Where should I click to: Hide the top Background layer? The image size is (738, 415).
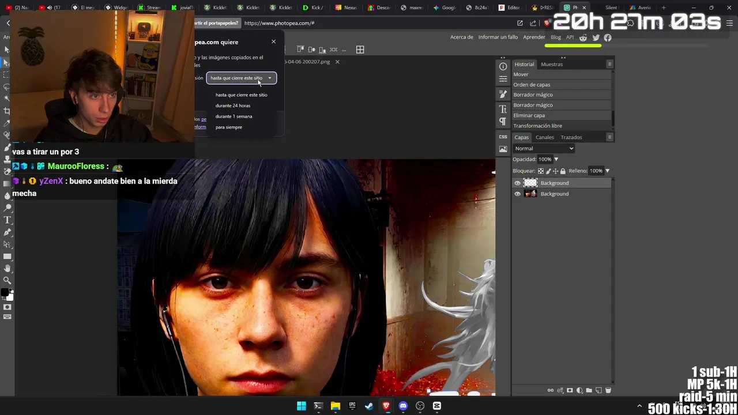[517, 183]
